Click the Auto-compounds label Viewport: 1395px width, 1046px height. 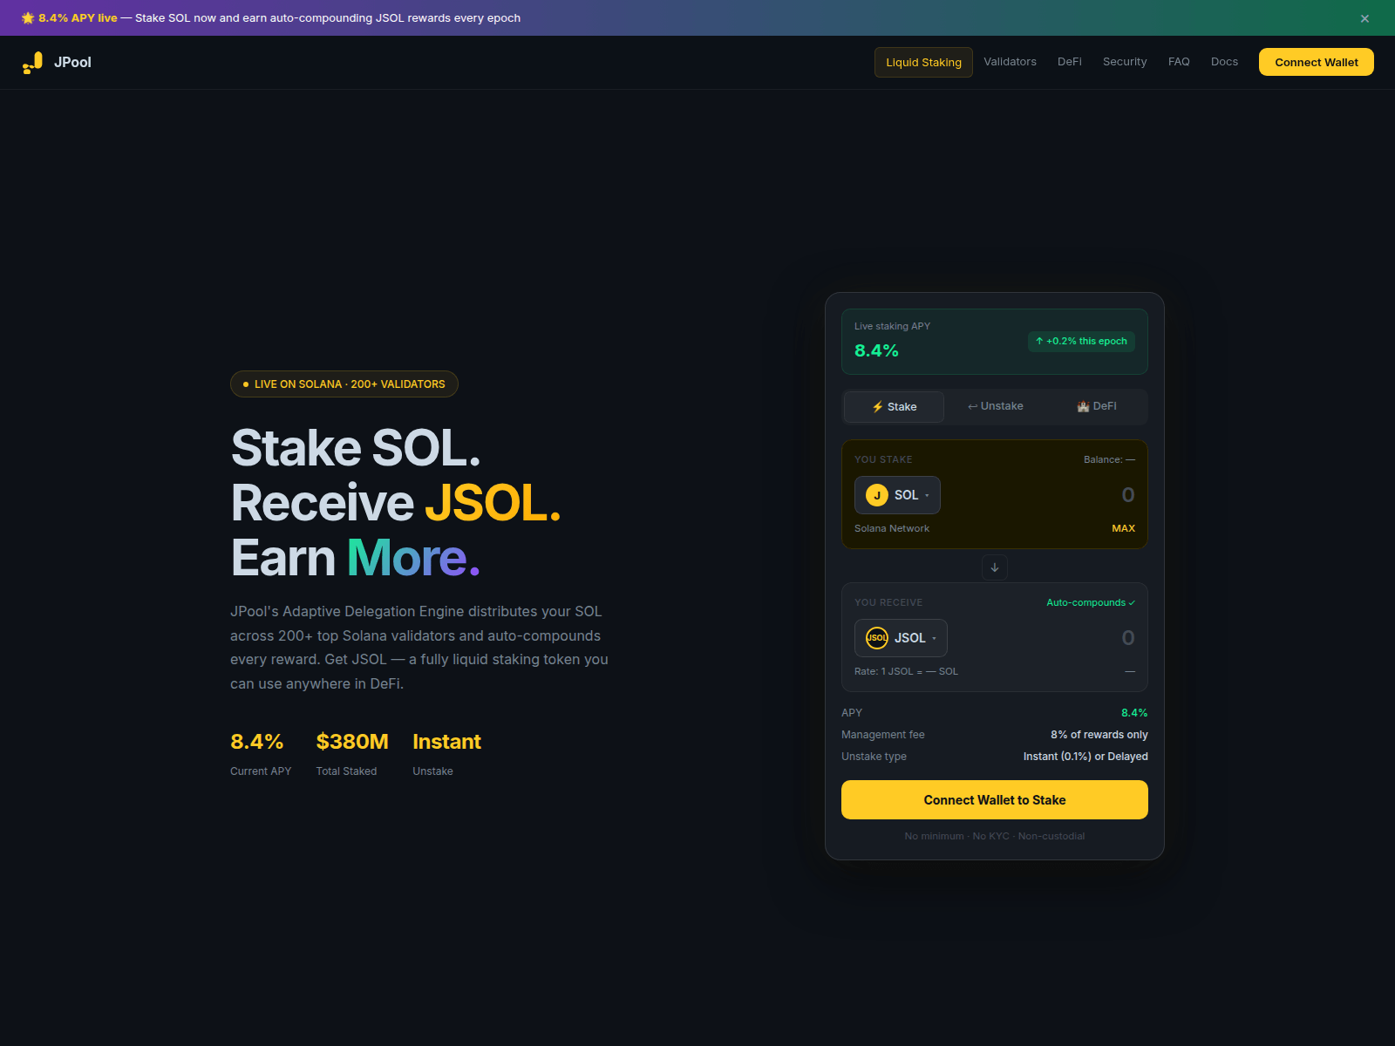(1091, 602)
